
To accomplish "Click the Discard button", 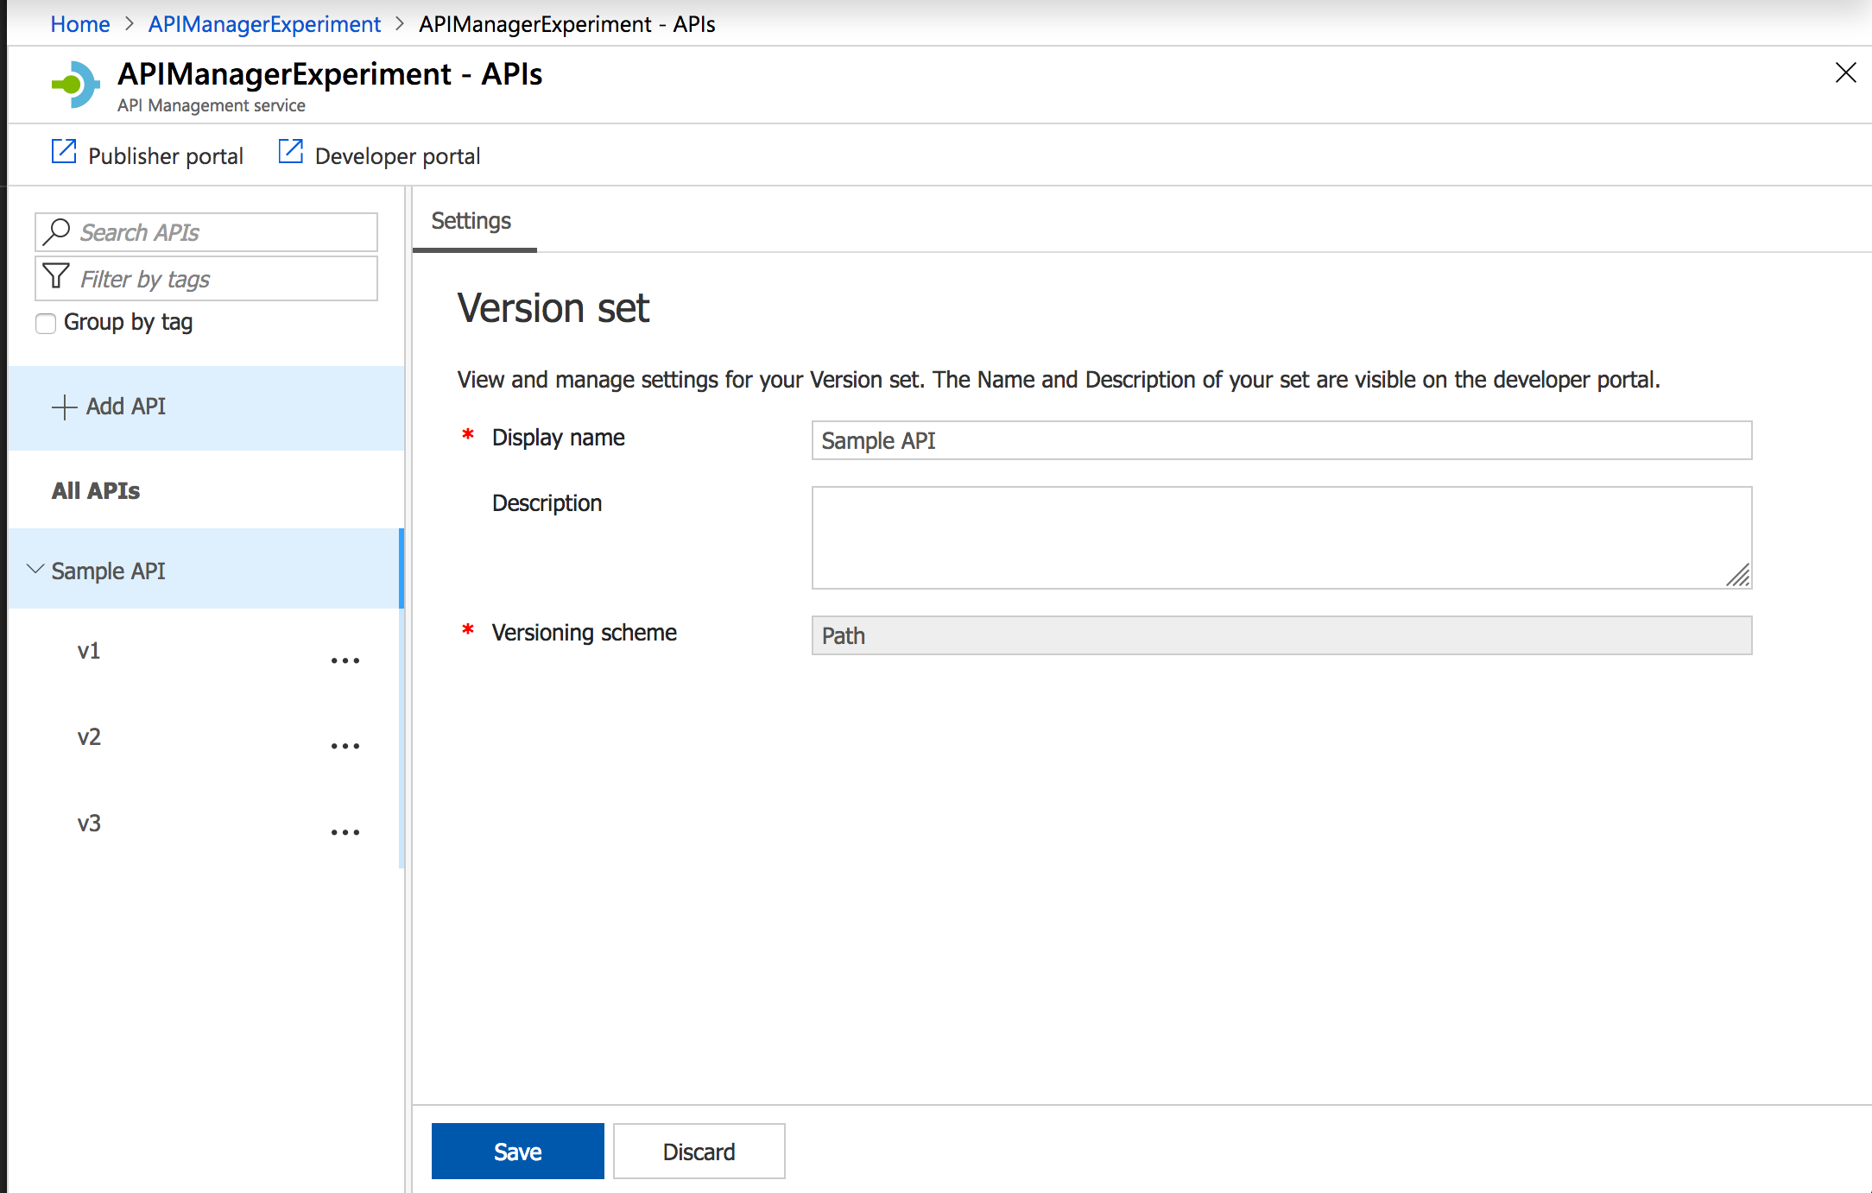I will tap(699, 1152).
